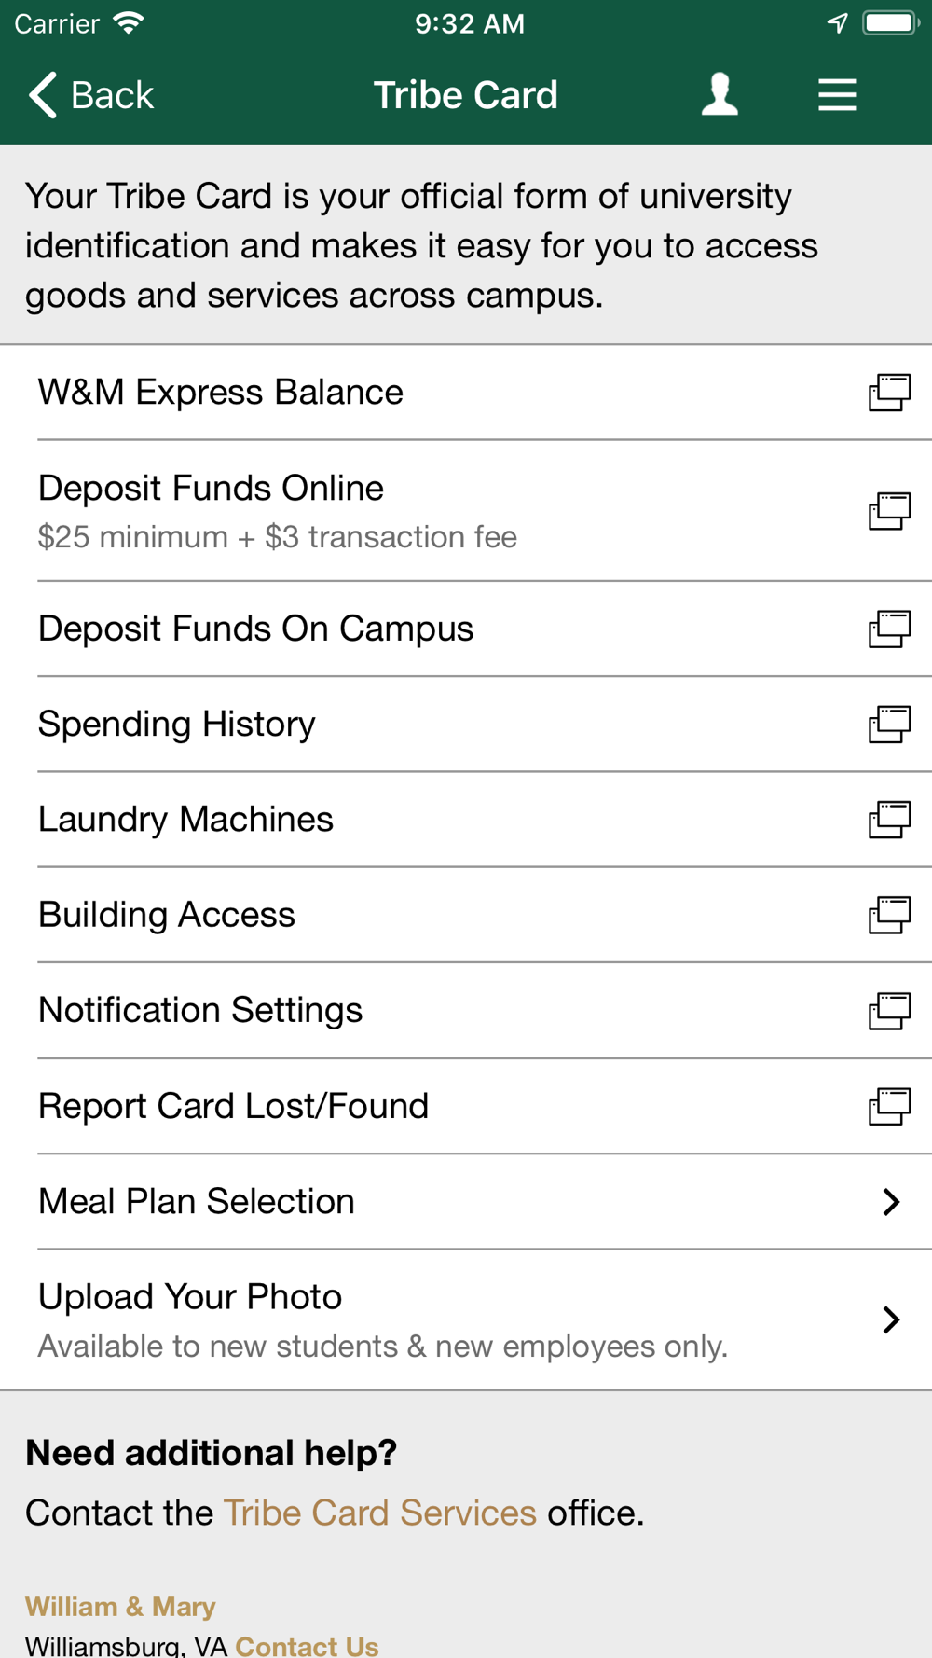This screenshot has width=932, height=1658.
Task: Tap the external window icon beside Building Access
Action: pyautogui.click(x=889, y=915)
